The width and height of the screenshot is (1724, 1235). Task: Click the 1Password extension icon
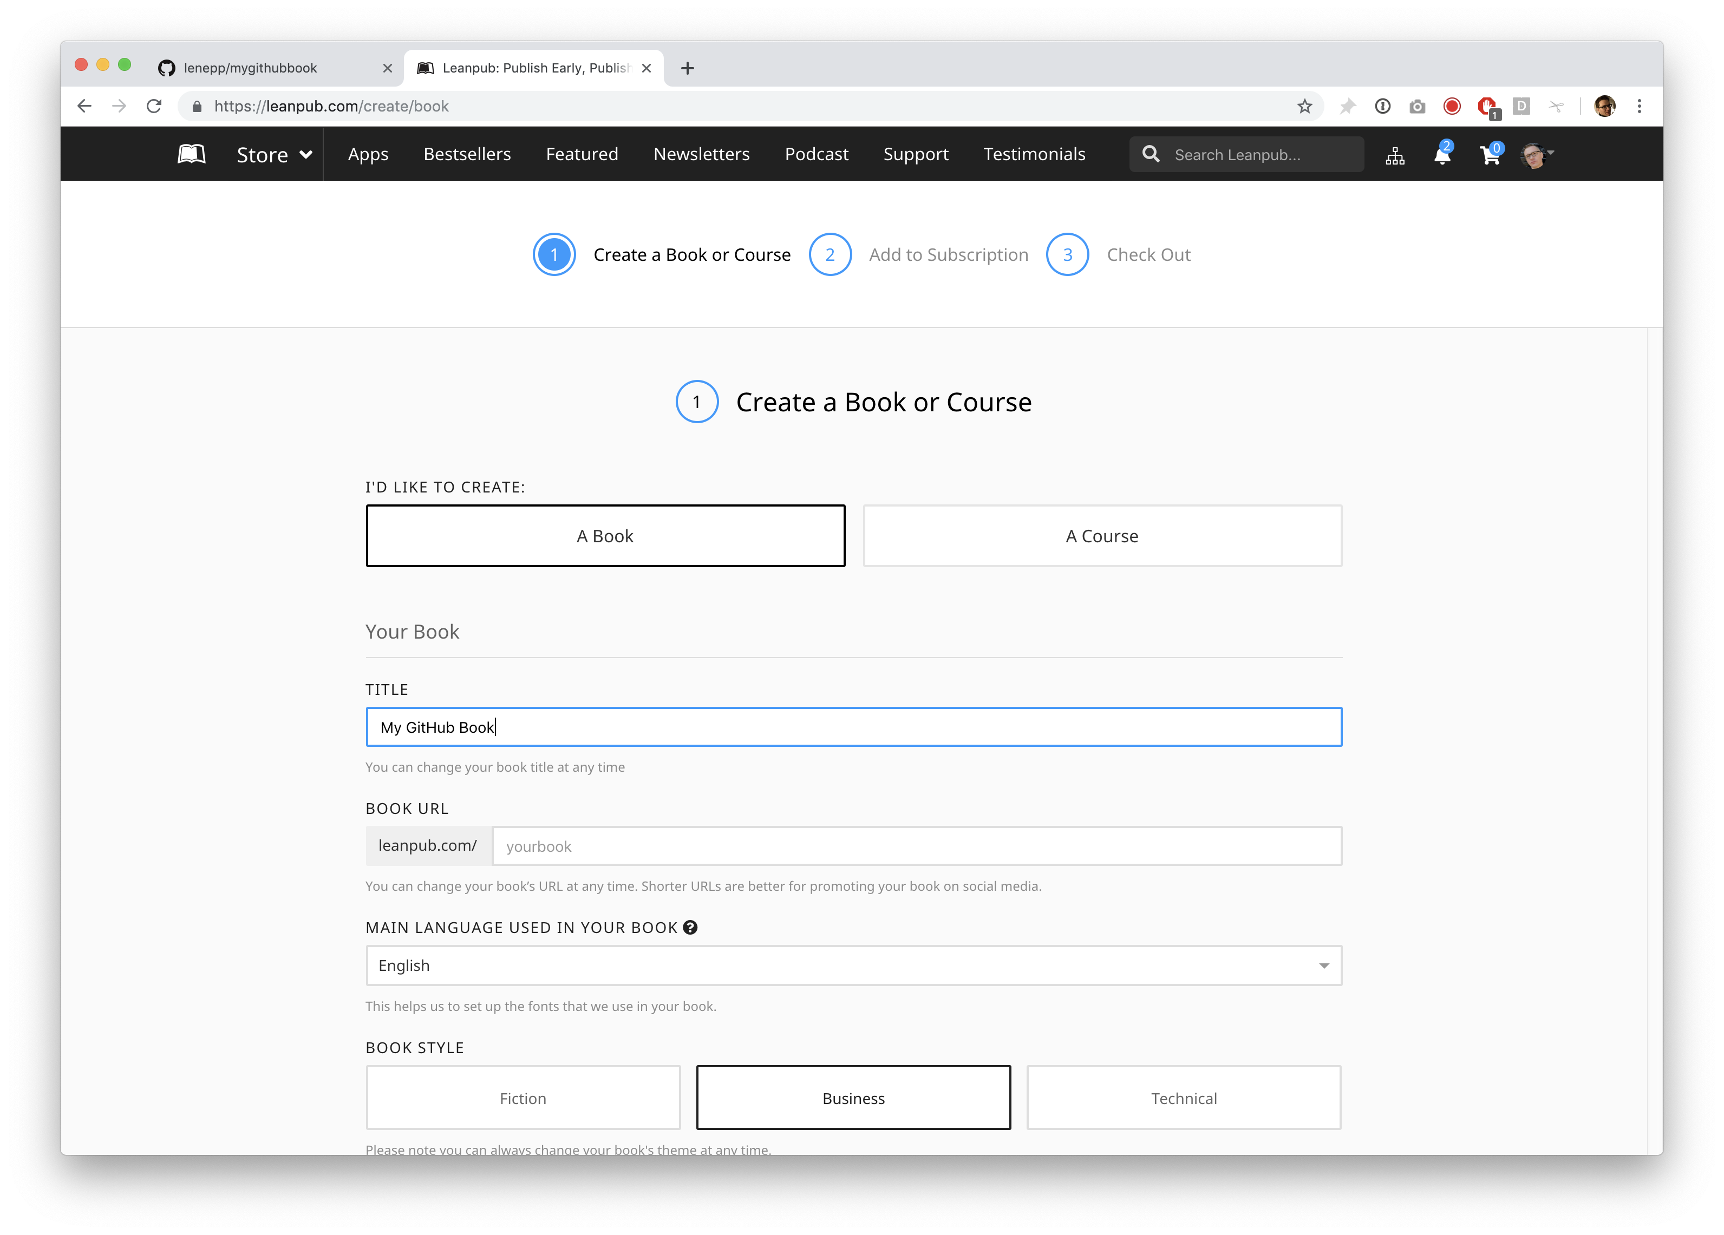(x=1383, y=107)
